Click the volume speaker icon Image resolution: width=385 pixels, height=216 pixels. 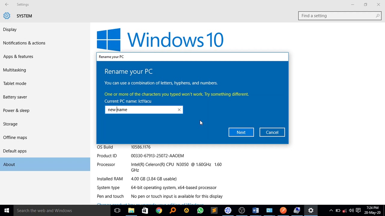point(351,211)
